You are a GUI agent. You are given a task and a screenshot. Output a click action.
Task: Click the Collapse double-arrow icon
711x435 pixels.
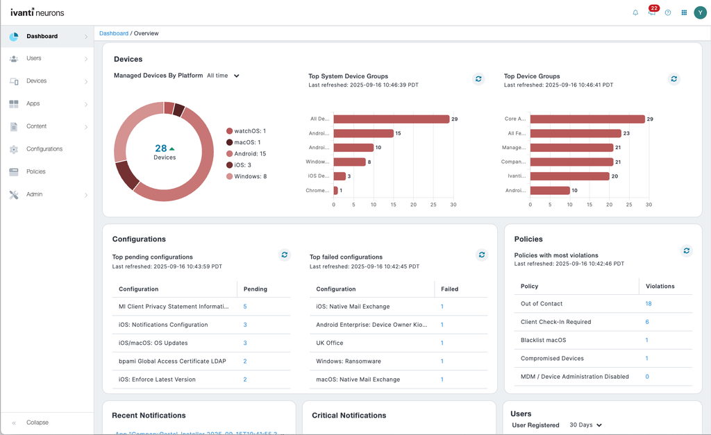[14, 423]
